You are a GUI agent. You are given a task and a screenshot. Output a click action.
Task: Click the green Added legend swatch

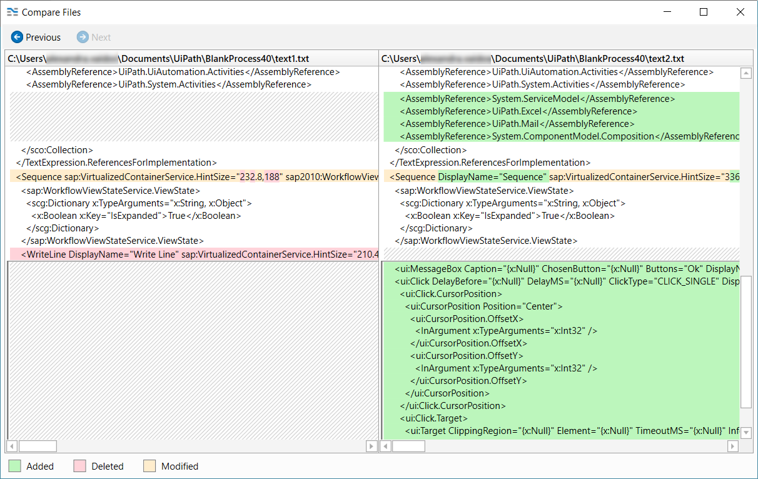(16, 466)
